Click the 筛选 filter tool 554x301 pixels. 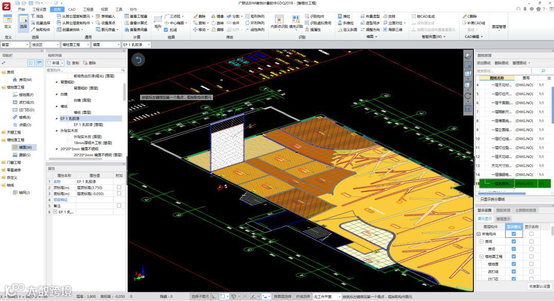37,16
